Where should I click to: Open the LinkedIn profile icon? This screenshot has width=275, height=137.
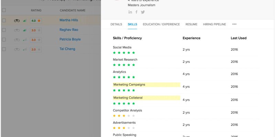pyautogui.click(x=130, y=12)
